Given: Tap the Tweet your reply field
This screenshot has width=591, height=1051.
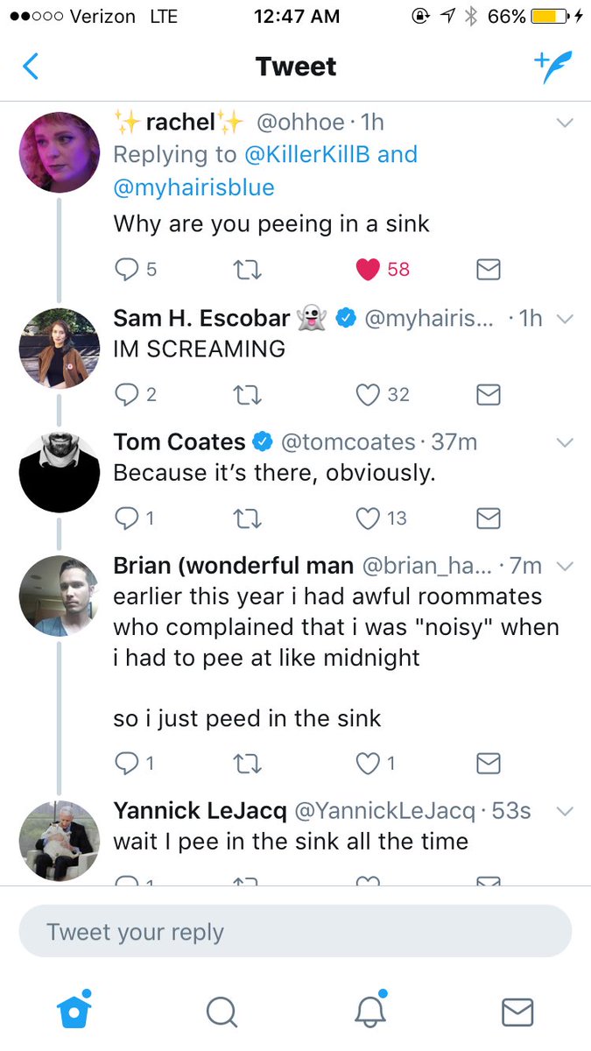Looking at the screenshot, I should click(x=295, y=931).
